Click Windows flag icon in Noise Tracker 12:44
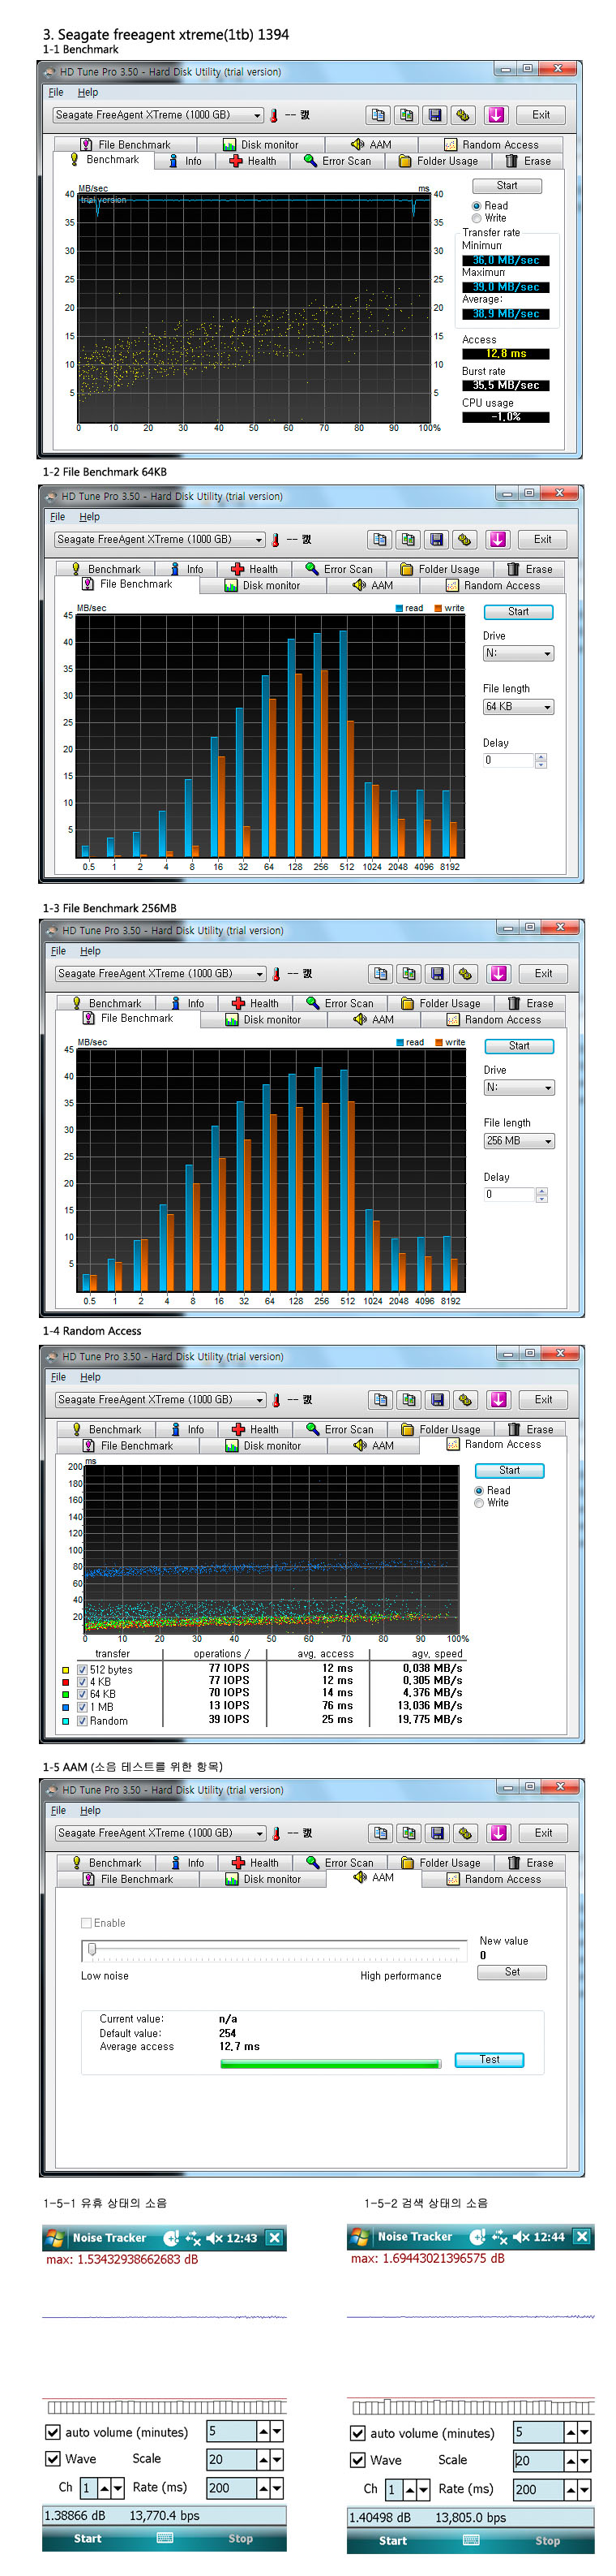Screen dimensions: 616x2576 tap(361, 2236)
